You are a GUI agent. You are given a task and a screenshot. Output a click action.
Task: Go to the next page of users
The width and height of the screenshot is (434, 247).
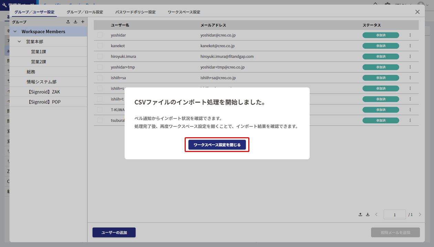(420, 215)
